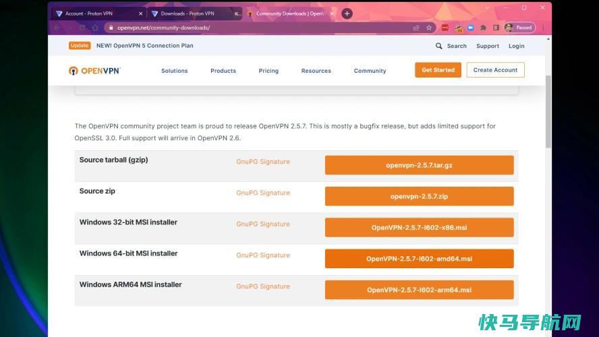Click the scrollbar up arrow
Image resolution: width=599 pixels, height=337 pixels.
click(548, 39)
